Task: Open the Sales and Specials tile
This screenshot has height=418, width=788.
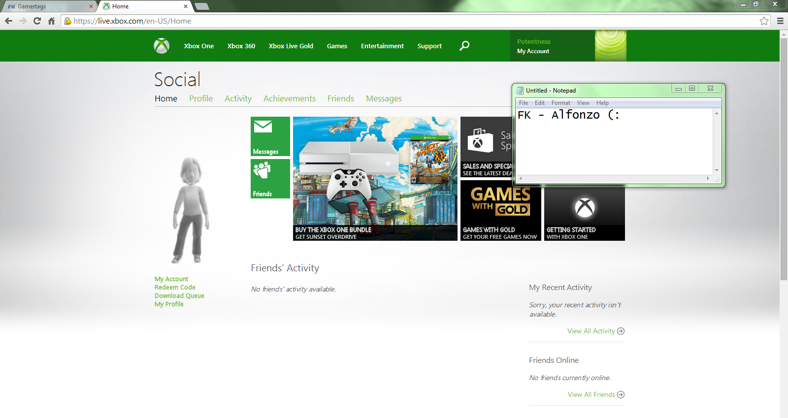Action: [x=486, y=147]
